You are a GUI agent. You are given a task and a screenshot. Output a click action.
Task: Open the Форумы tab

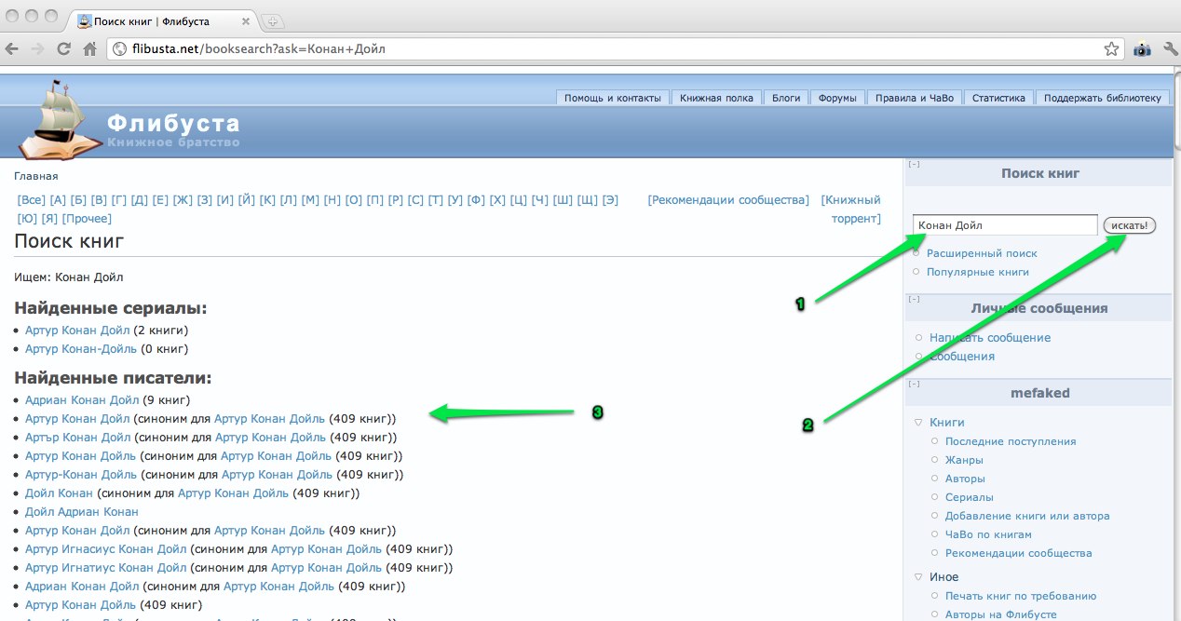837,98
